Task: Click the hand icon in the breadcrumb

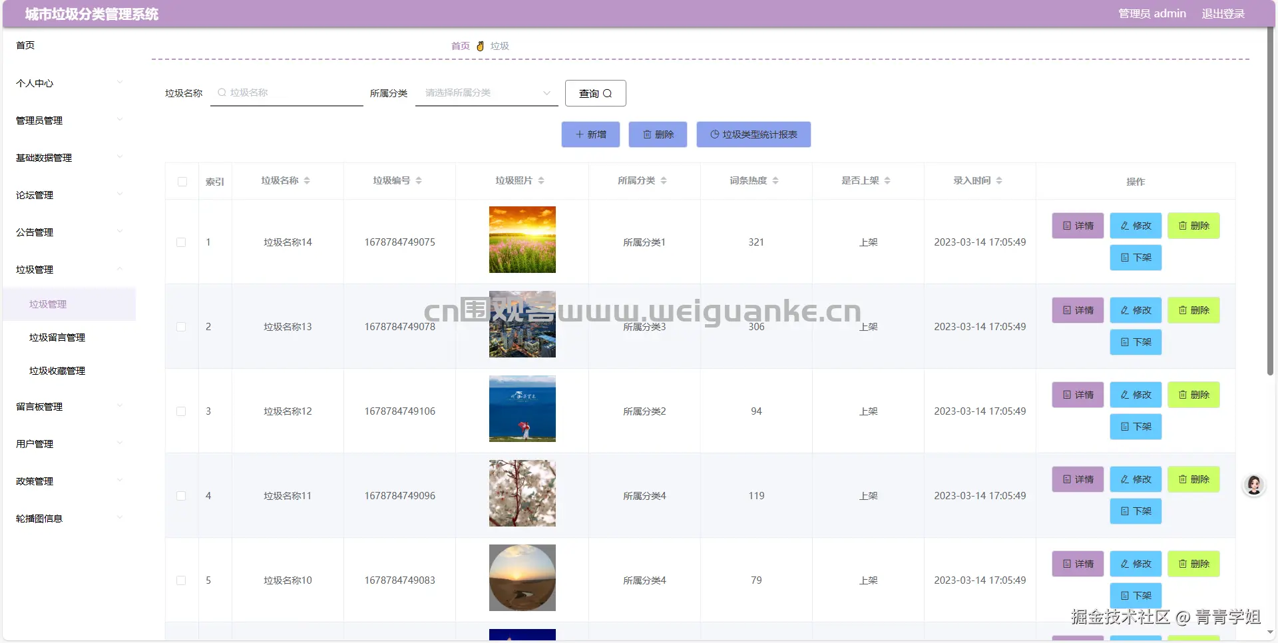Action: pyautogui.click(x=480, y=46)
